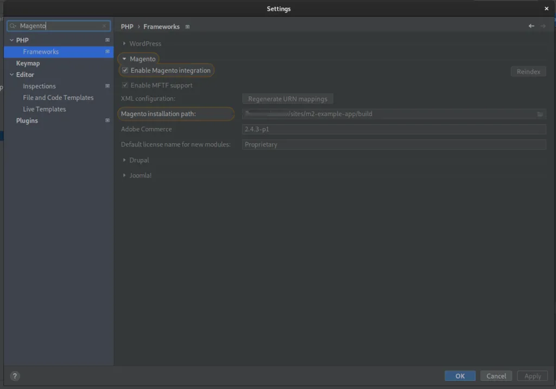Click the forward navigation arrow

542,25
